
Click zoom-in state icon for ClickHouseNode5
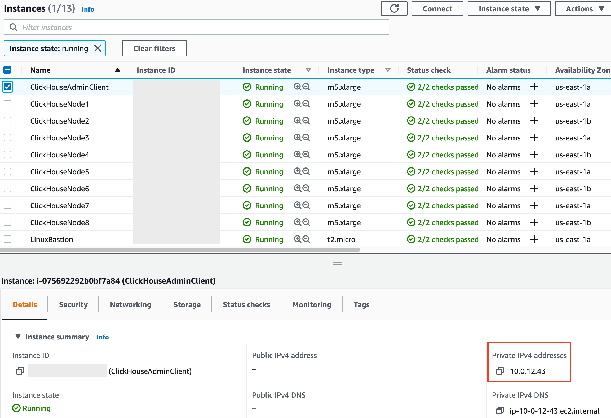click(x=298, y=171)
